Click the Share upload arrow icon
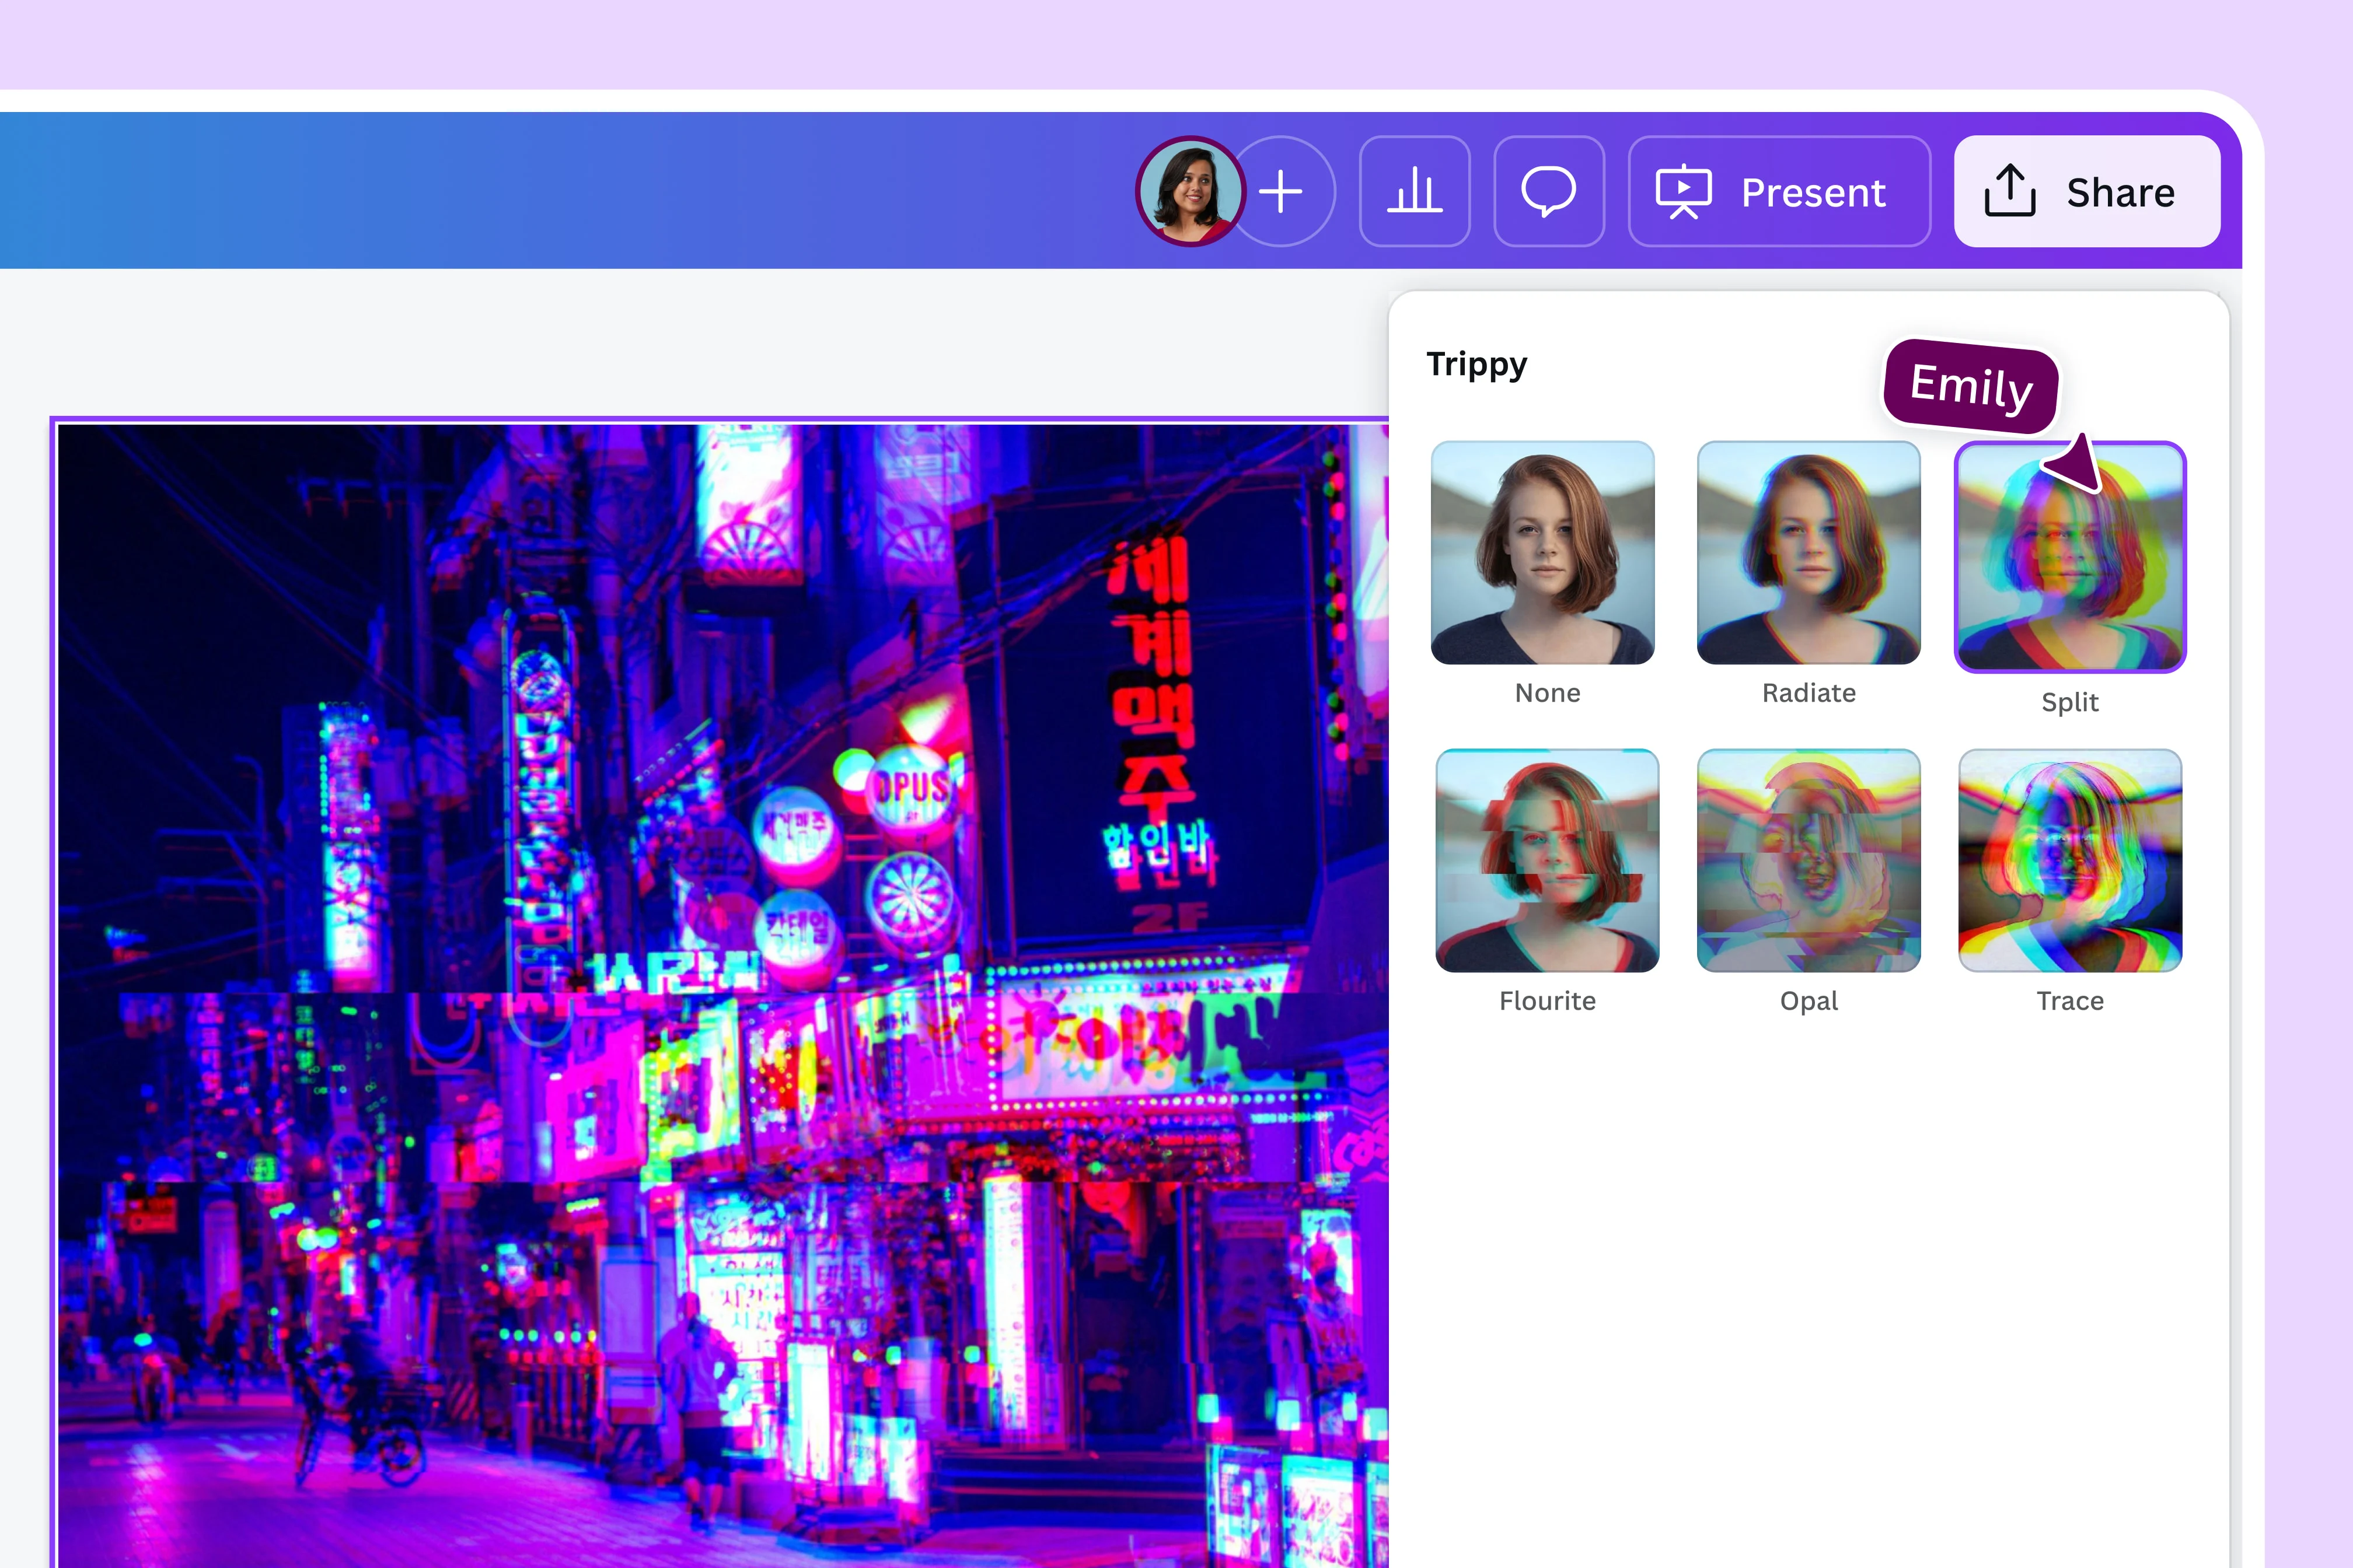The width and height of the screenshot is (2353, 1568). tap(2010, 192)
